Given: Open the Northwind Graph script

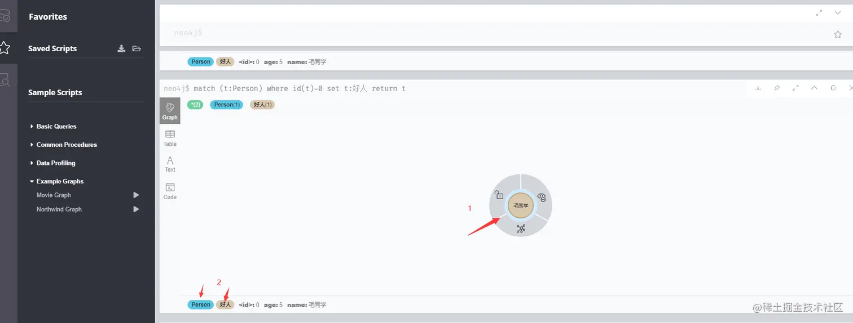Looking at the screenshot, I should 59,209.
